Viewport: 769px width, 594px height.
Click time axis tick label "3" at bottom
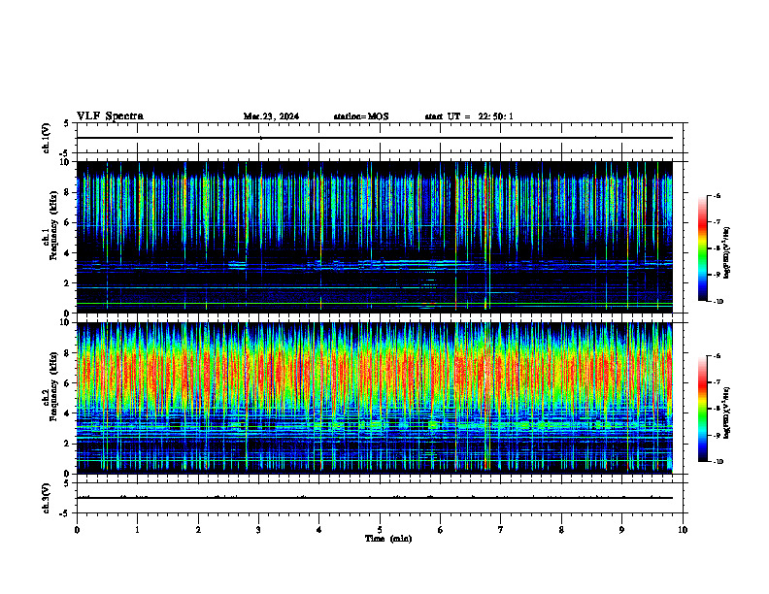259,530
